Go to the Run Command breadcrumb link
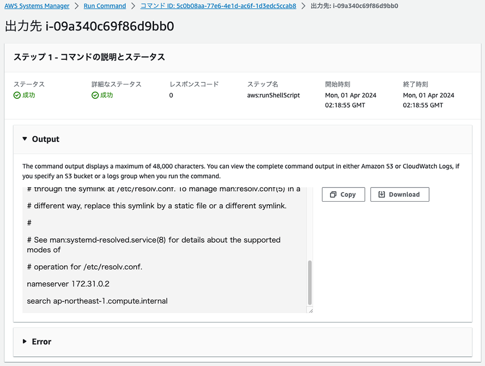485x366 pixels. pos(105,6)
